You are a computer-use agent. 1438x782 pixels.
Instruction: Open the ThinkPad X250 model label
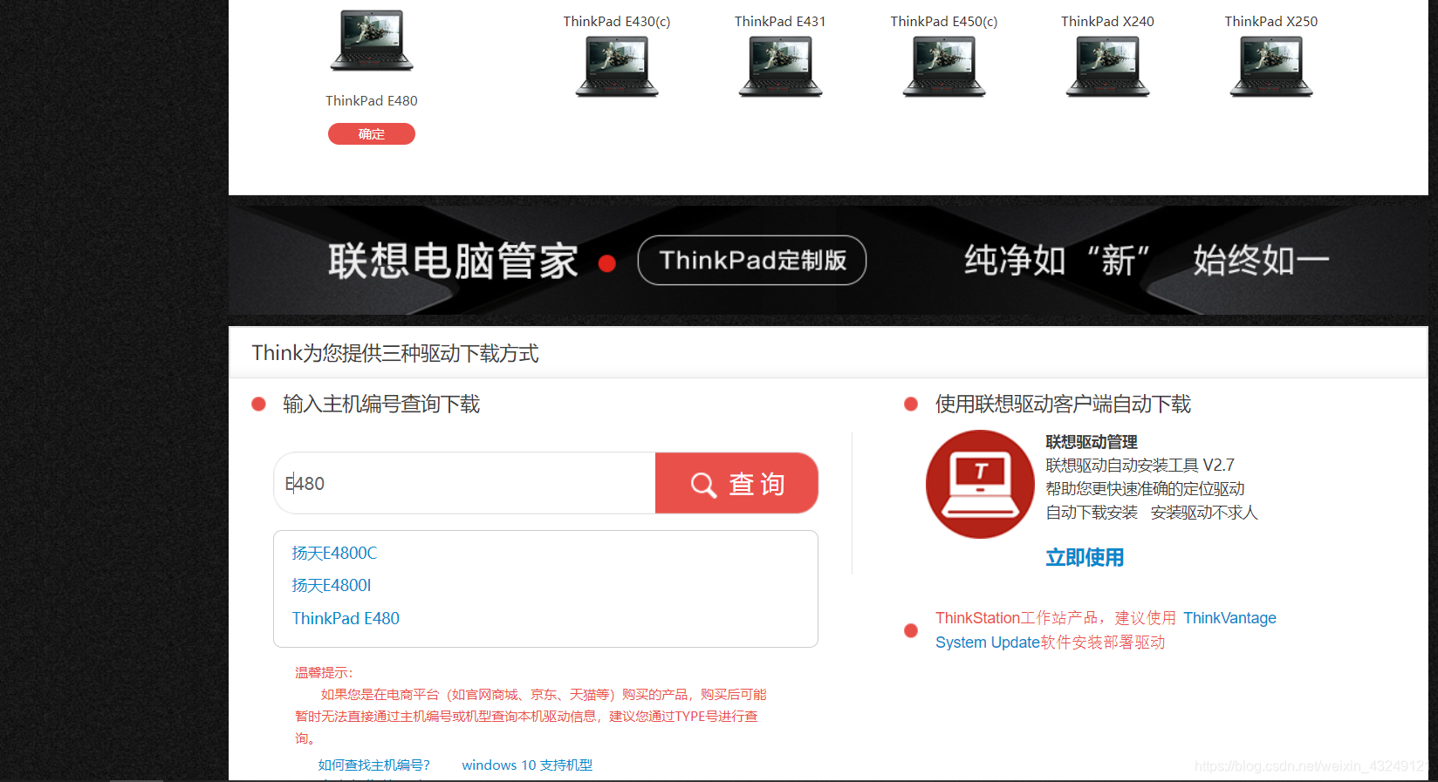pos(1271,21)
